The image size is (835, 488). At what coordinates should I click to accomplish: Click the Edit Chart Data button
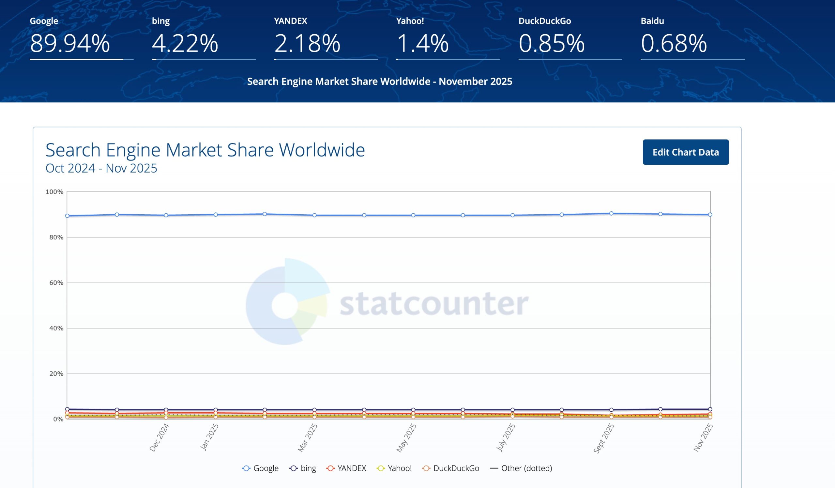686,152
